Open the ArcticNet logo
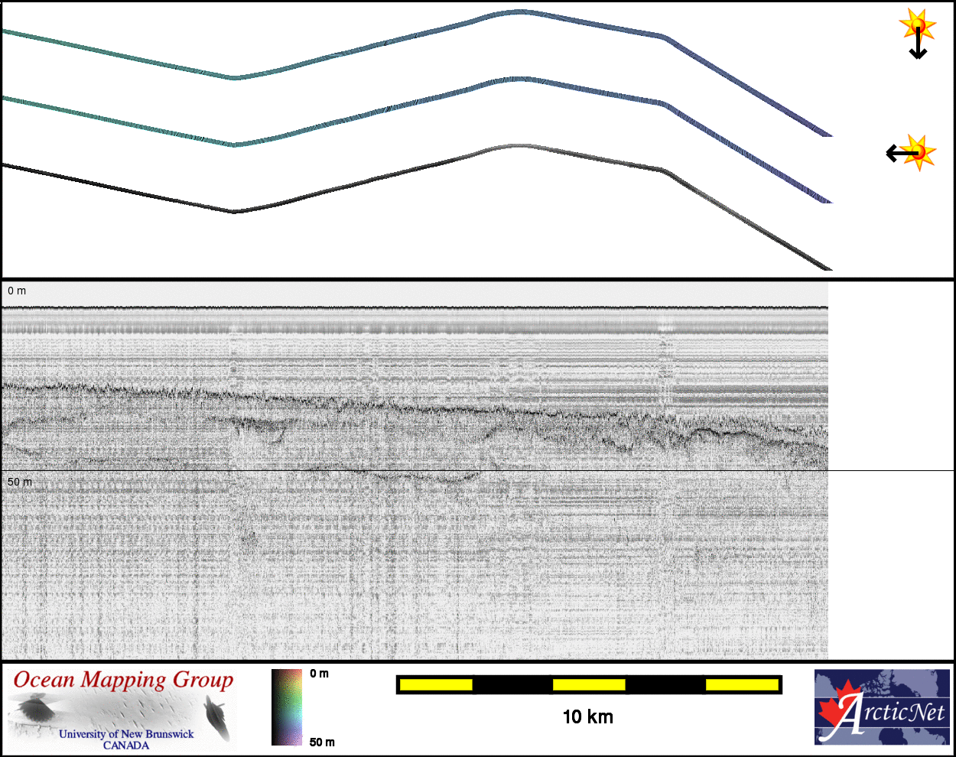Viewport: 956px width, 757px height. pyautogui.click(x=881, y=707)
